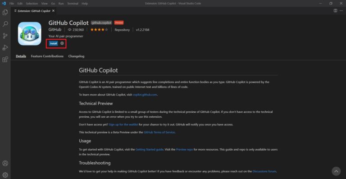Switch to the Feature Contributions tab

(47, 56)
